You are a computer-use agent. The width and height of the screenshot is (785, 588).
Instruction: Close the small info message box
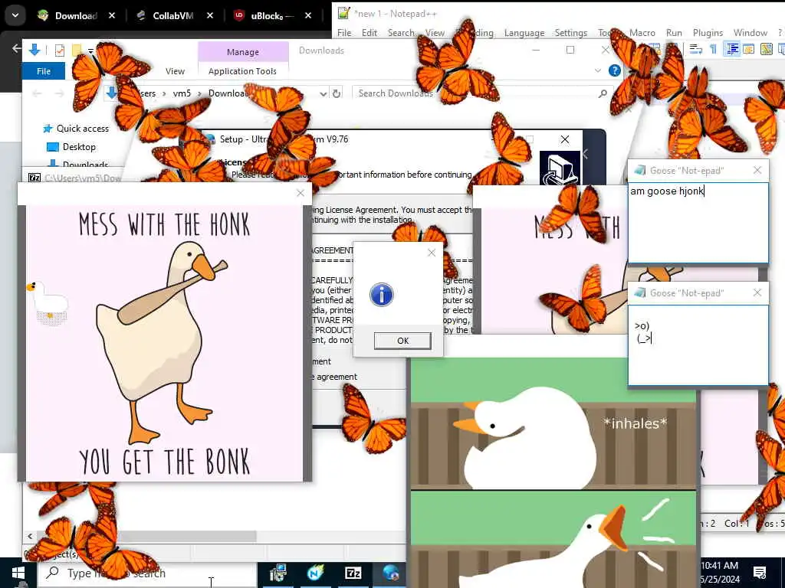432,253
